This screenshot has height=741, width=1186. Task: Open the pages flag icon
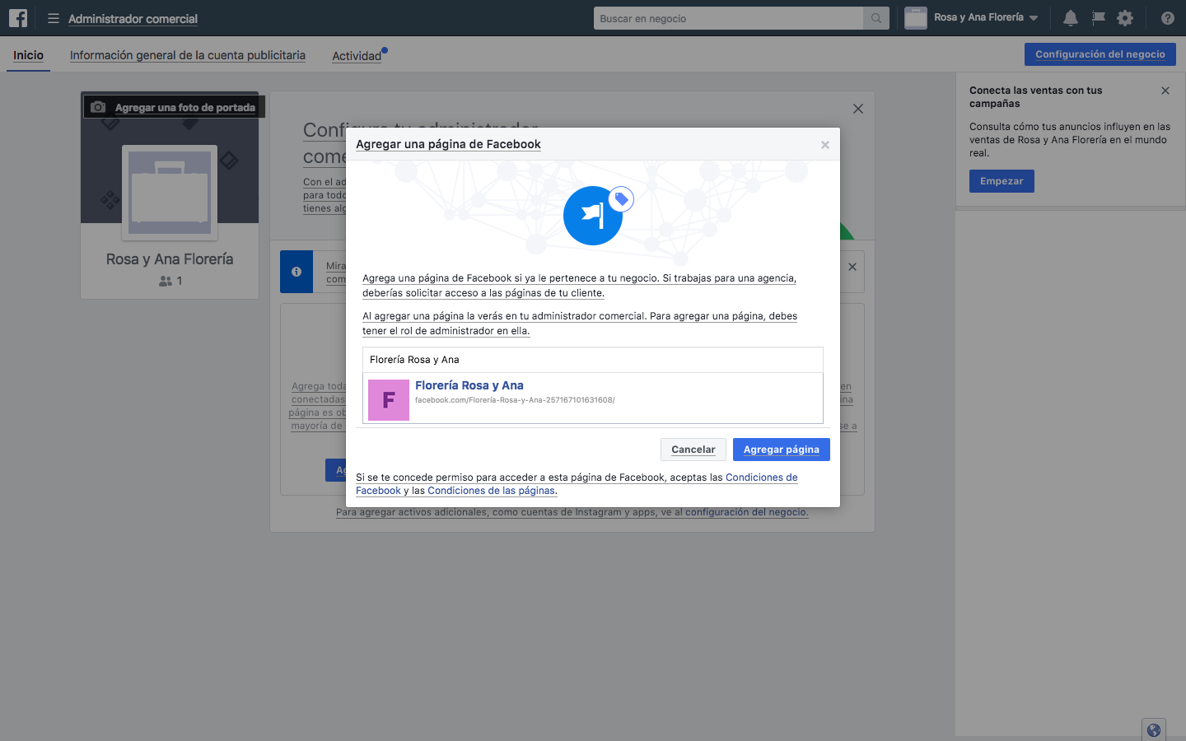click(1098, 18)
